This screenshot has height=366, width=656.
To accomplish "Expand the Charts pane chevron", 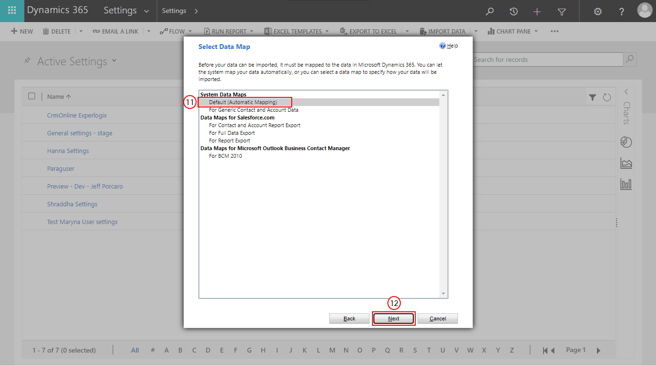I will pyautogui.click(x=626, y=92).
